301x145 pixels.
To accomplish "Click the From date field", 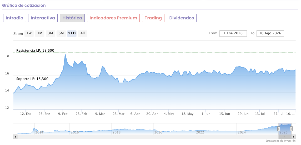I will 233,33.
